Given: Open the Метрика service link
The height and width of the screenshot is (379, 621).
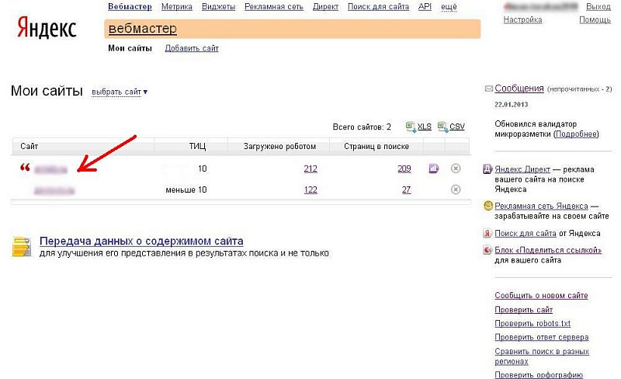Looking at the screenshot, I should tap(177, 7).
